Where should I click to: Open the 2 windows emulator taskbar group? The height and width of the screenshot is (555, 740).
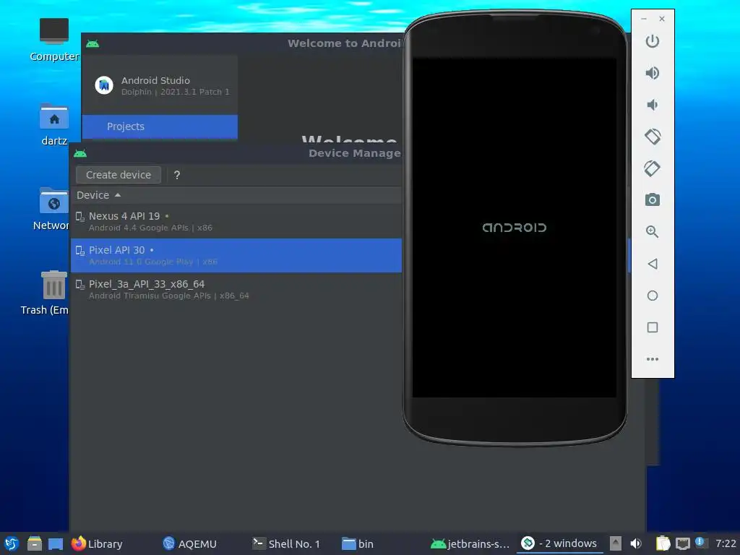pos(559,543)
